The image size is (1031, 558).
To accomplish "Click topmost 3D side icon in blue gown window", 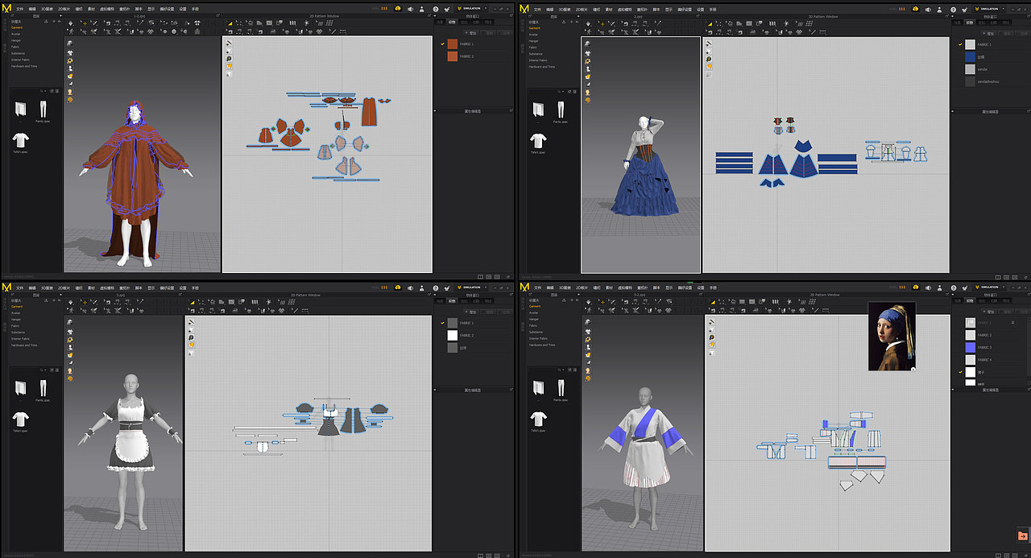I will (587, 43).
